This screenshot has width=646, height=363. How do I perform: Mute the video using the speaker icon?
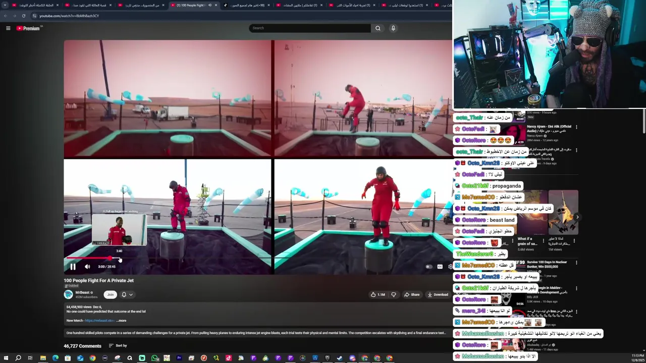[87, 267]
